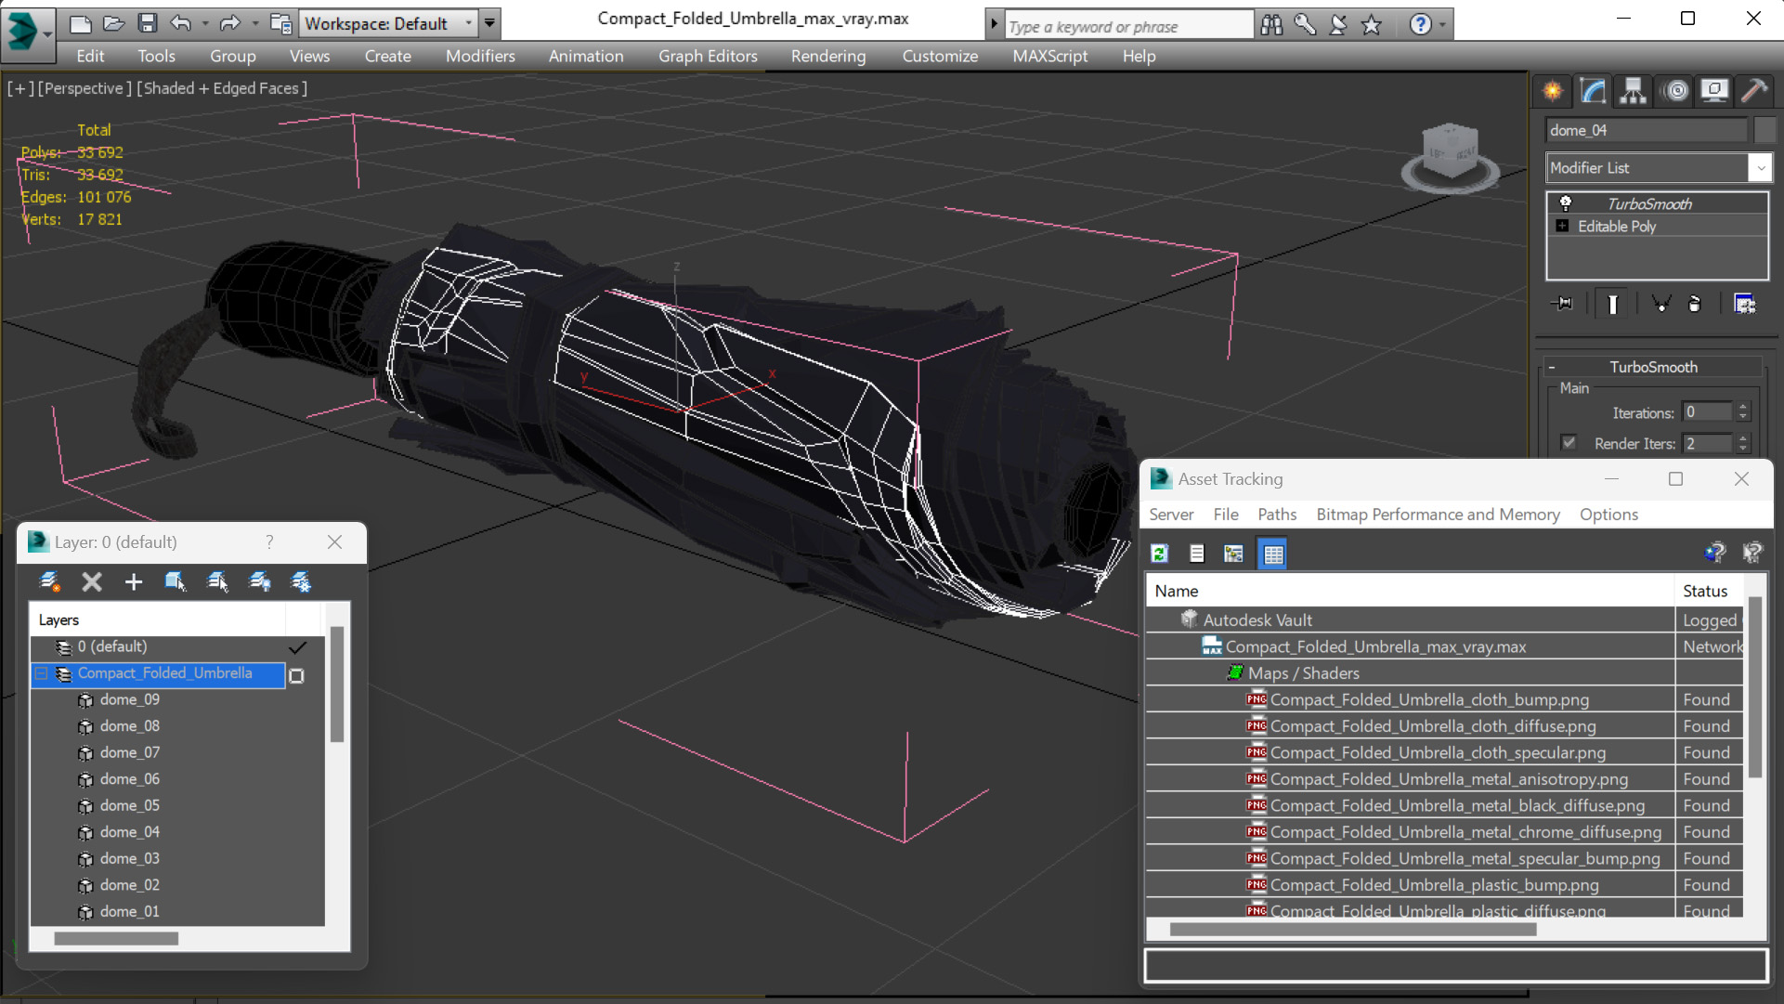Freeze/Unfreeze all layers icon

coord(301,581)
